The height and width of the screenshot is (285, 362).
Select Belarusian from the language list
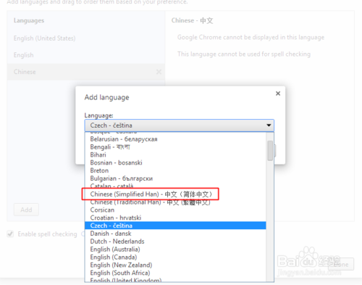point(175,139)
